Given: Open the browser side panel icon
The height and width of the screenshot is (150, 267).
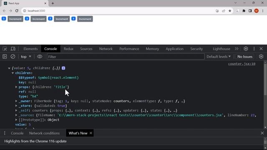Looking at the screenshot, I should click(250, 11).
